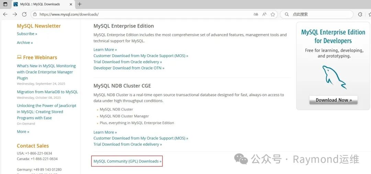Click NDB Cluster Learn More link
Viewport: 371px width, 174px height.
click(105, 132)
